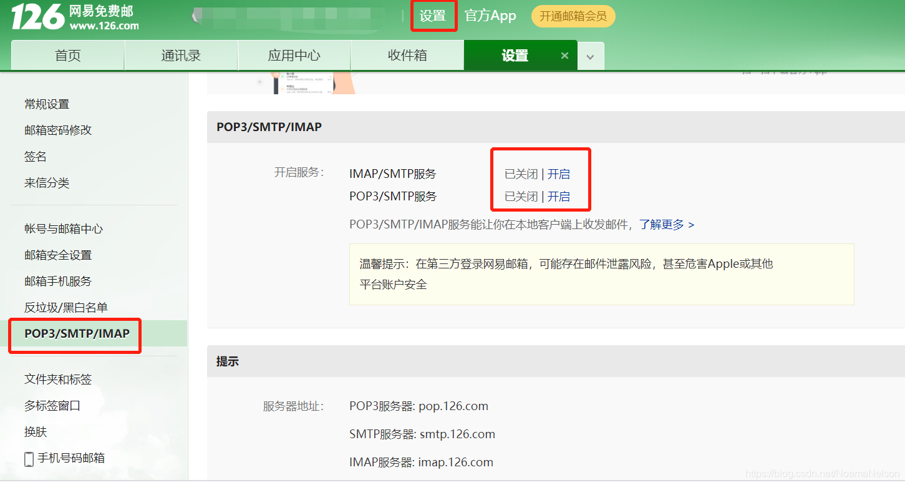Click IMAP服务器 imap.126.com text
905x485 pixels.
point(421,463)
